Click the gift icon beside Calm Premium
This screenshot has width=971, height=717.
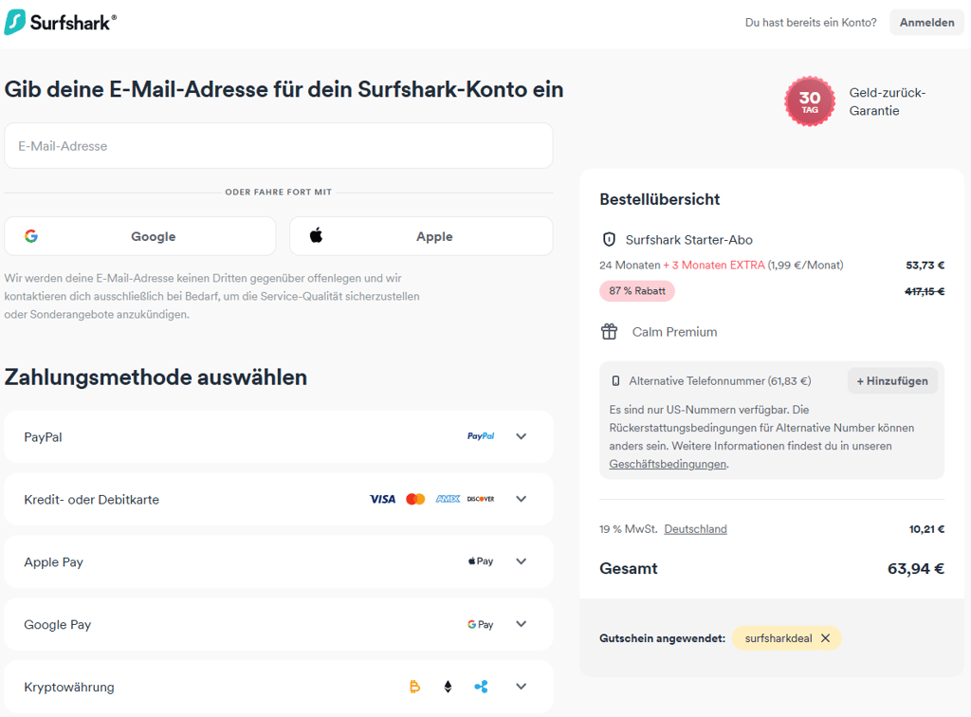(x=610, y=332)
